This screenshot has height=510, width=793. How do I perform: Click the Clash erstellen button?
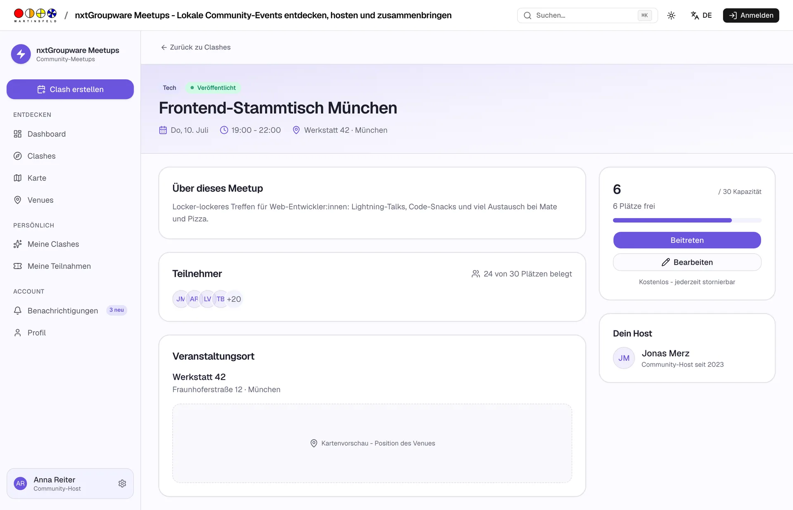pyautogui.click(x=70, y=89)
